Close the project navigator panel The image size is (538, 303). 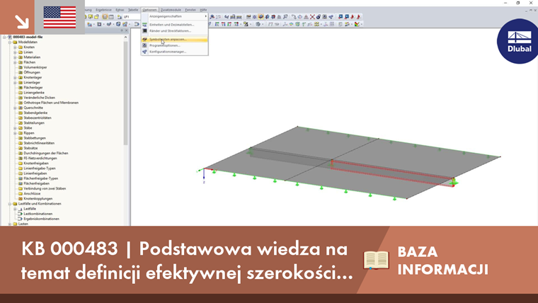point(126,30)
